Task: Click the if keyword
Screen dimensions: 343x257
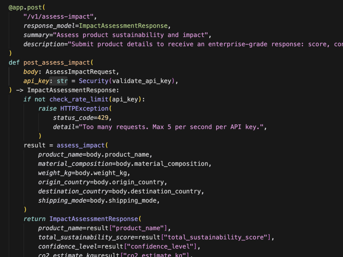Action: pos(27,99)
